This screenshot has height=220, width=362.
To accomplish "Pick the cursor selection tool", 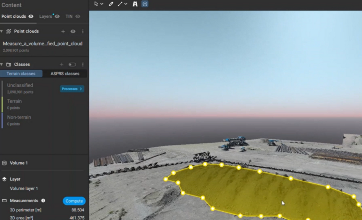I will (96, 4).
